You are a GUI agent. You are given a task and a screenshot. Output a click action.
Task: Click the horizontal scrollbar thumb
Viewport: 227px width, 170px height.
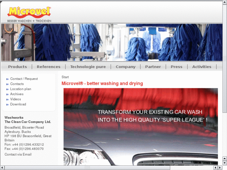pyautogui.click(x=87, y=168)
